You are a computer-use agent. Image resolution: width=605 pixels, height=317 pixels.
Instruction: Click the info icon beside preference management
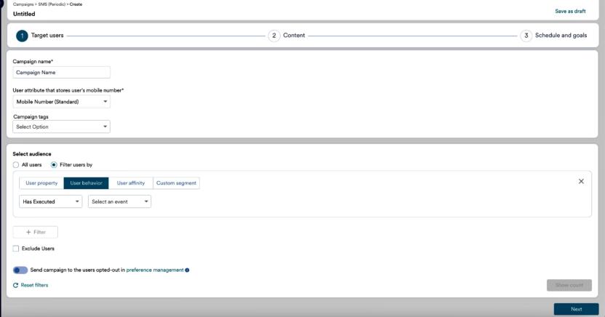(187, 270)
